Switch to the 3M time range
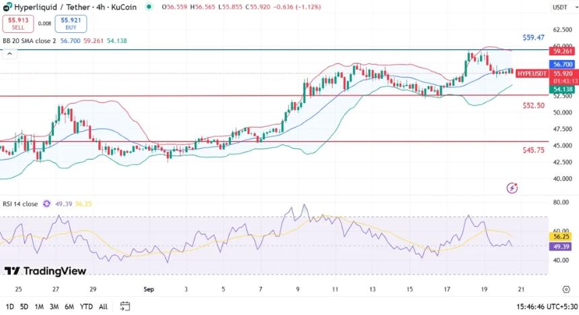 [54, 306]
